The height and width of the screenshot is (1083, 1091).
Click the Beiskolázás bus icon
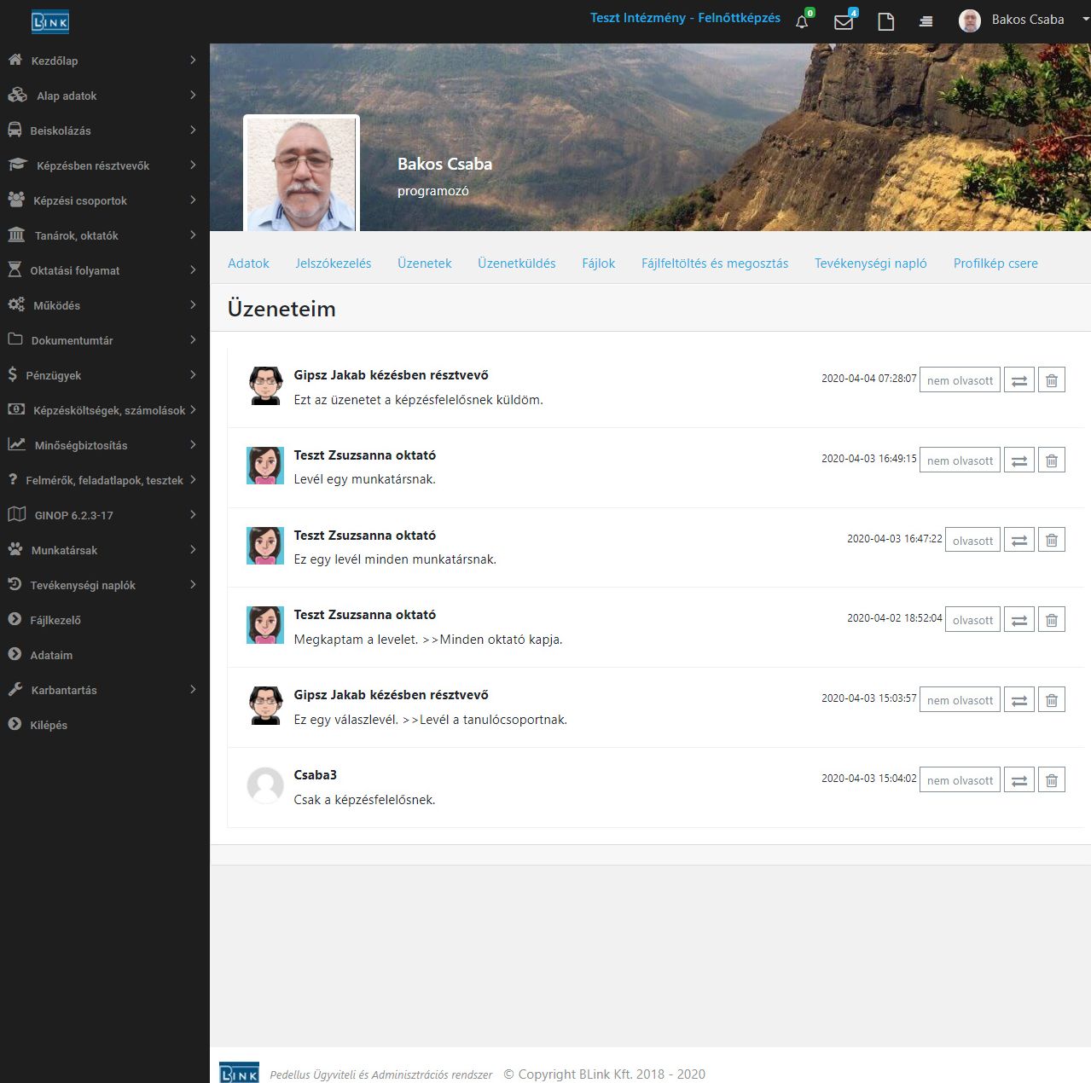[x=15, y=130]
